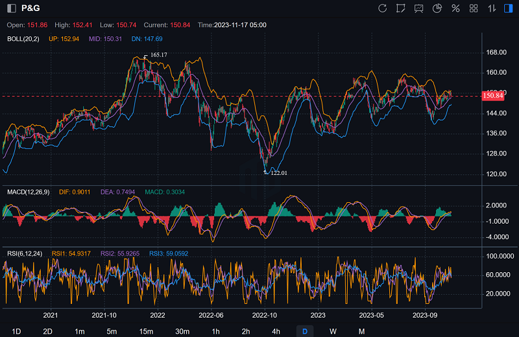The width and height of the screenshot is (519, 337).
Task: Select the drawing tools icon
Action: click(x=400, y=8)
